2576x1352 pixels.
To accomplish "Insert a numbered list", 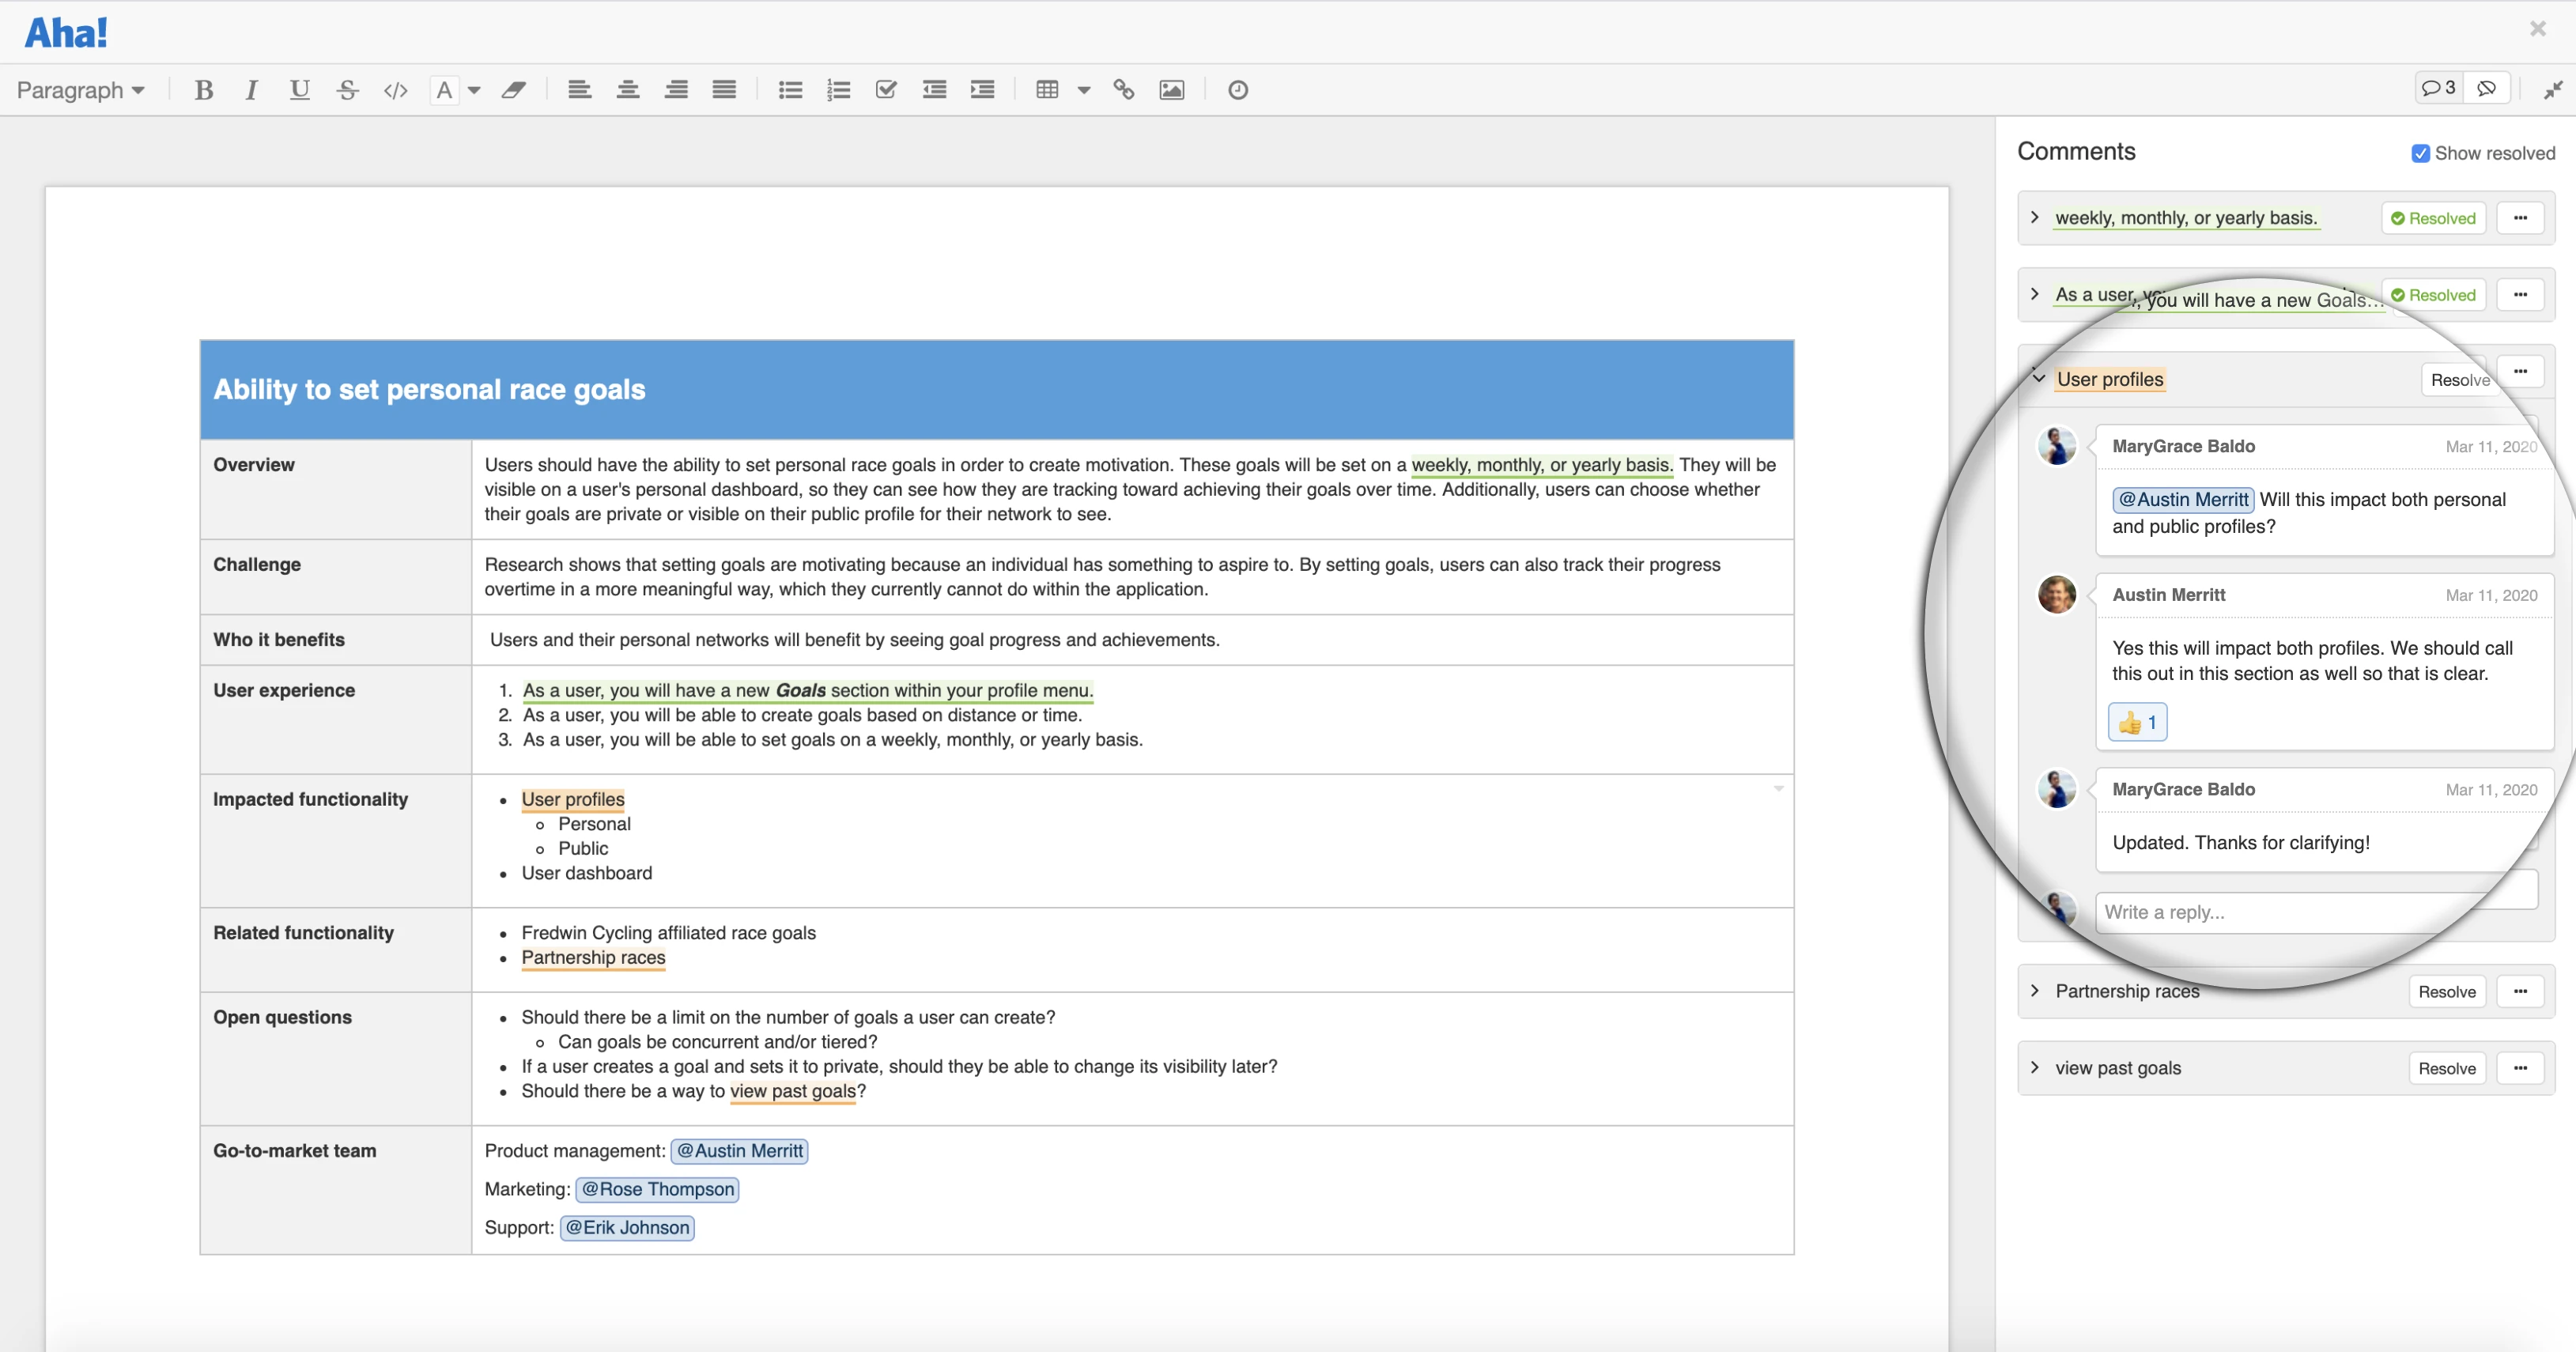I will pos(838,90).
